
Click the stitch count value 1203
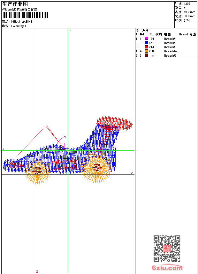tap(187, 4)
